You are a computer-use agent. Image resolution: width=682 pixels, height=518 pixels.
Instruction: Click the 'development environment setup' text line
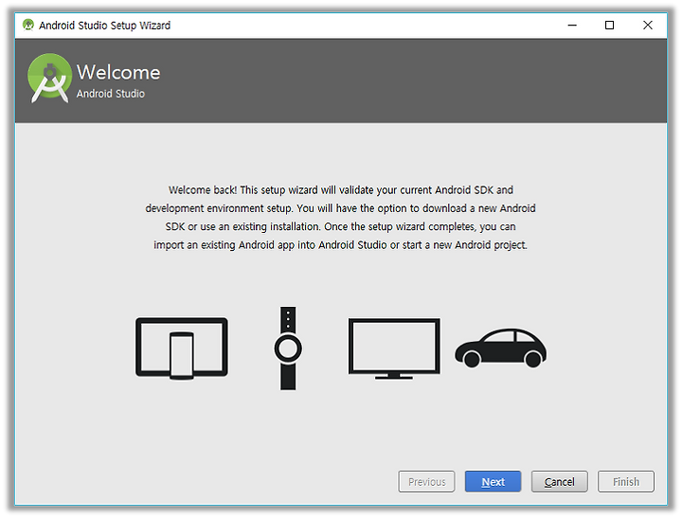[340, 208]
